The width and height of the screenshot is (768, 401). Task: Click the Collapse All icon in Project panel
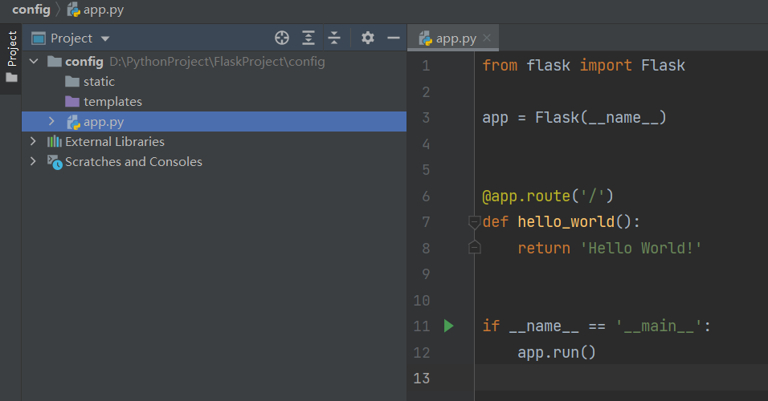click(334, 38)
